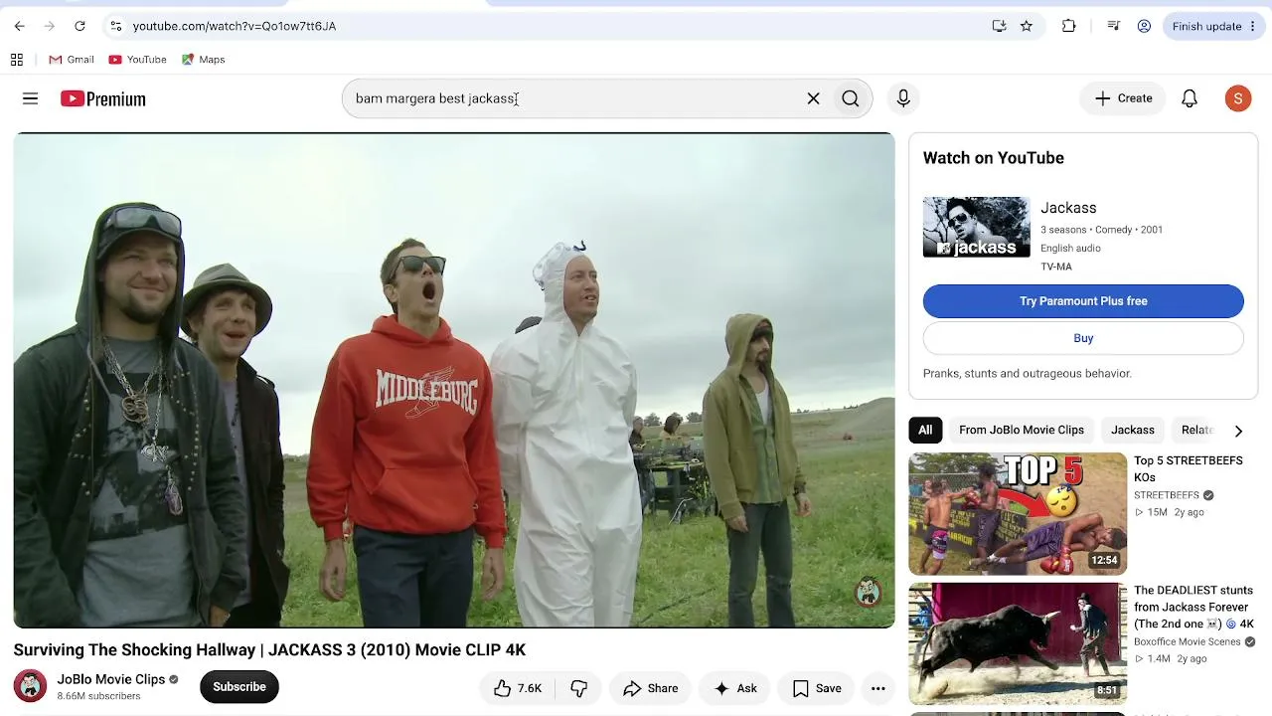Share the video
1272x716 pixels.
pos(651,688)
